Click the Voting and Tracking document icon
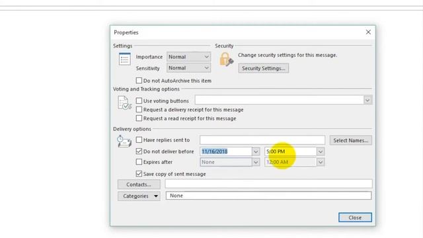Image resolution: width=423 pixels, height=238 pixels. [124, 103]
